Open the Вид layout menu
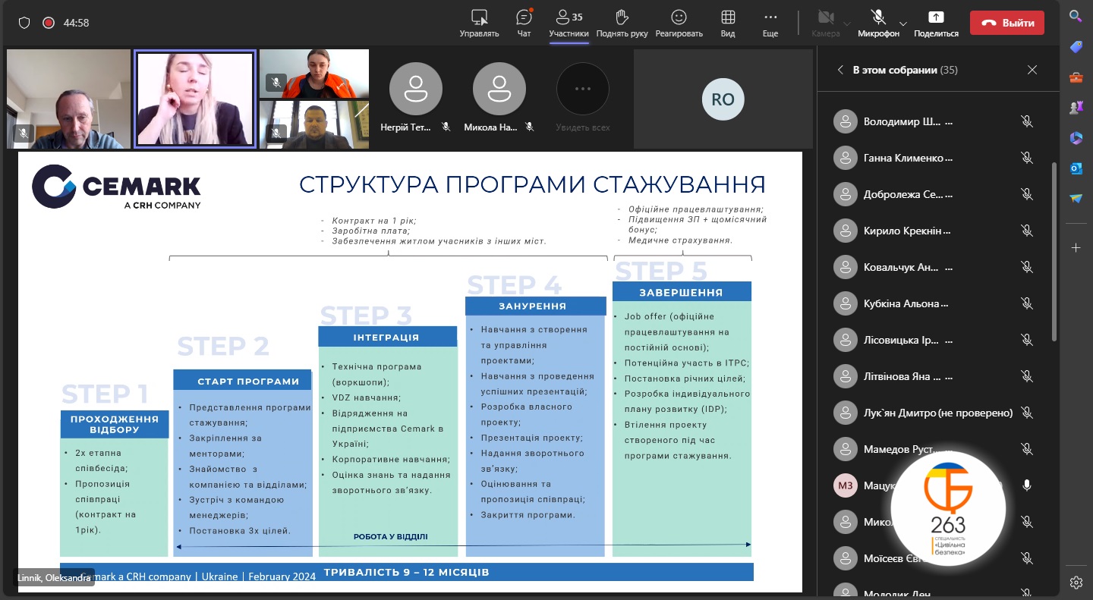Viewport: 1093px width, 600px height. pos(728,23)
